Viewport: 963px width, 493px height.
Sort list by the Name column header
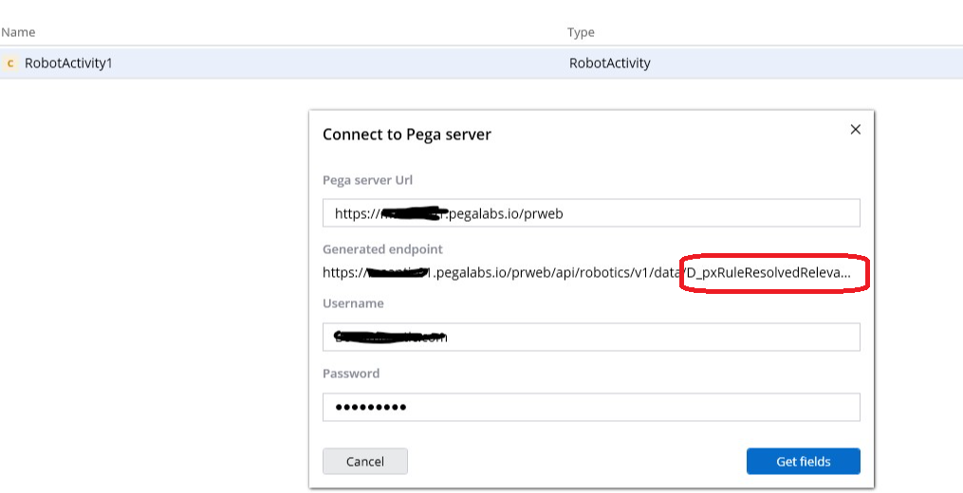point(18,32)
